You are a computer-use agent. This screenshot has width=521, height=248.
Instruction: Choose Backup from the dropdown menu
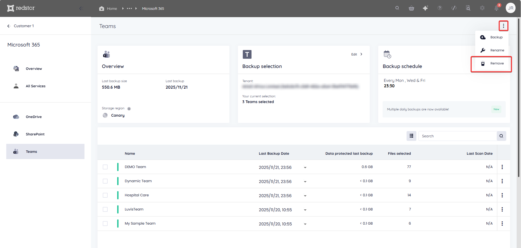click(492, 37)
